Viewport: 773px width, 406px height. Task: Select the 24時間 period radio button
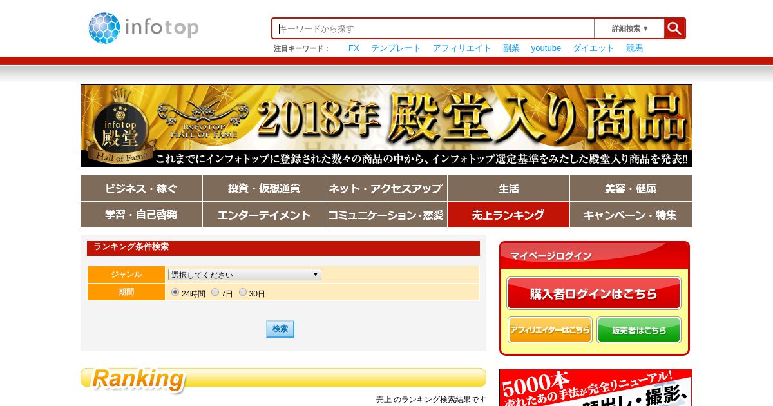(x=175, y=292)
